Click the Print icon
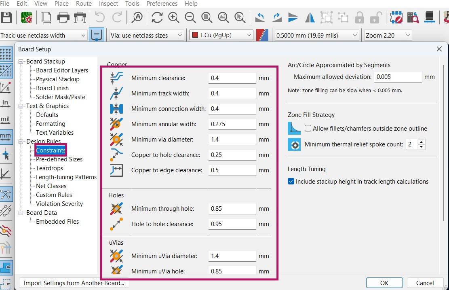The width and height of the screenshot is (449, 290). [63, 18]
